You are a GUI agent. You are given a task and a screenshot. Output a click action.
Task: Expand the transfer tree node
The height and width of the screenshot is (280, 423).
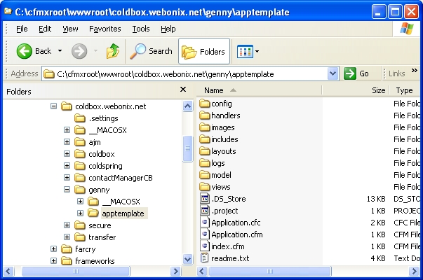click(x=67, y=237)
